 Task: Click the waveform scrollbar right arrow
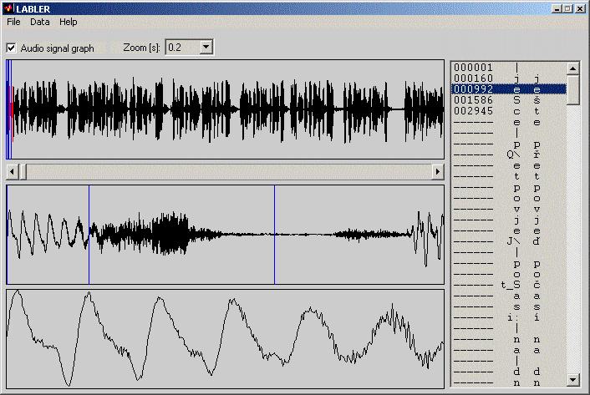coord(438,172)
